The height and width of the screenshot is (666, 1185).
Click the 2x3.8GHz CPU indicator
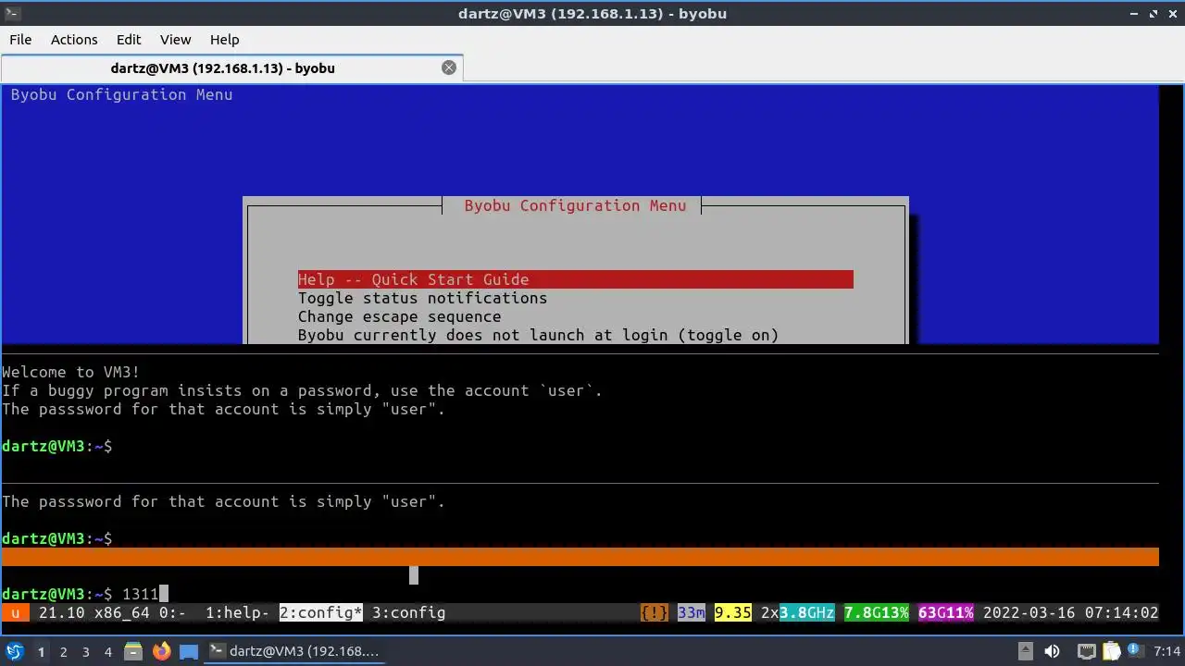click(x=797, y=612)
